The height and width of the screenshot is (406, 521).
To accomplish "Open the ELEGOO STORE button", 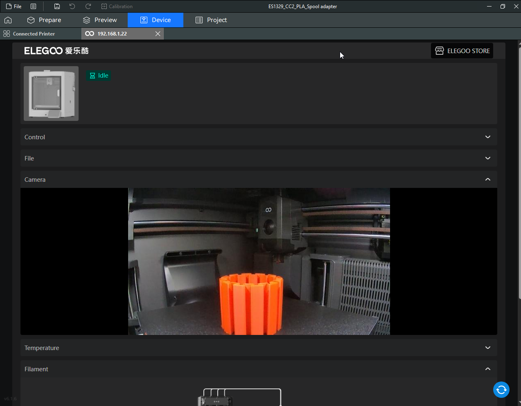I will coord(462,51).
